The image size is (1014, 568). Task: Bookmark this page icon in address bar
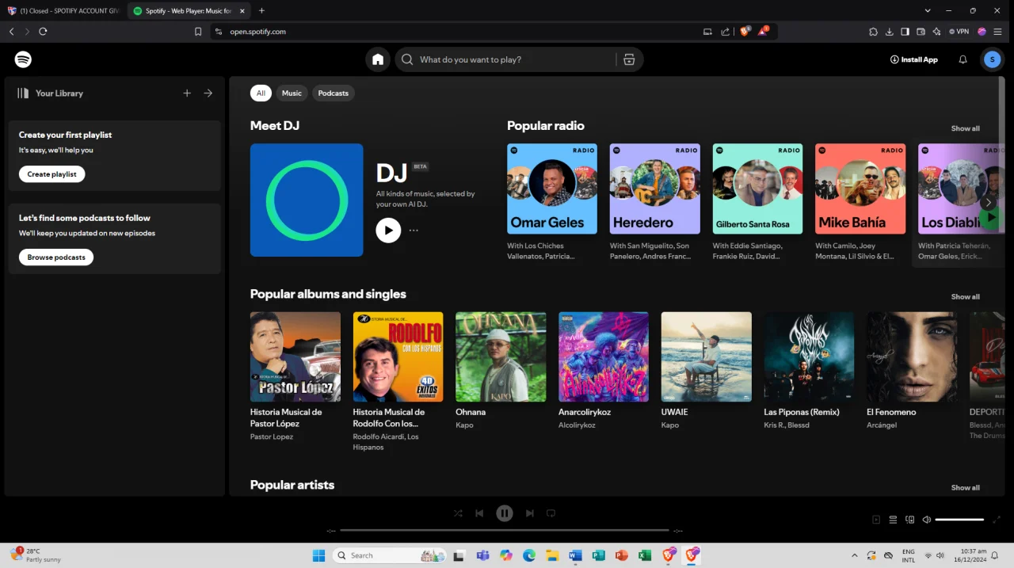point(198,32)
